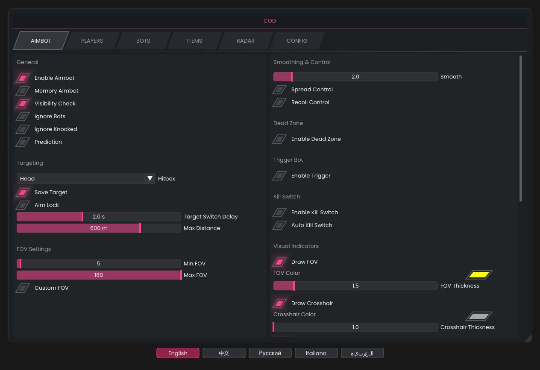This screenshot has height=370, width=540.
Task: Open the RADAR tab
Action: (x=245, y=41)
